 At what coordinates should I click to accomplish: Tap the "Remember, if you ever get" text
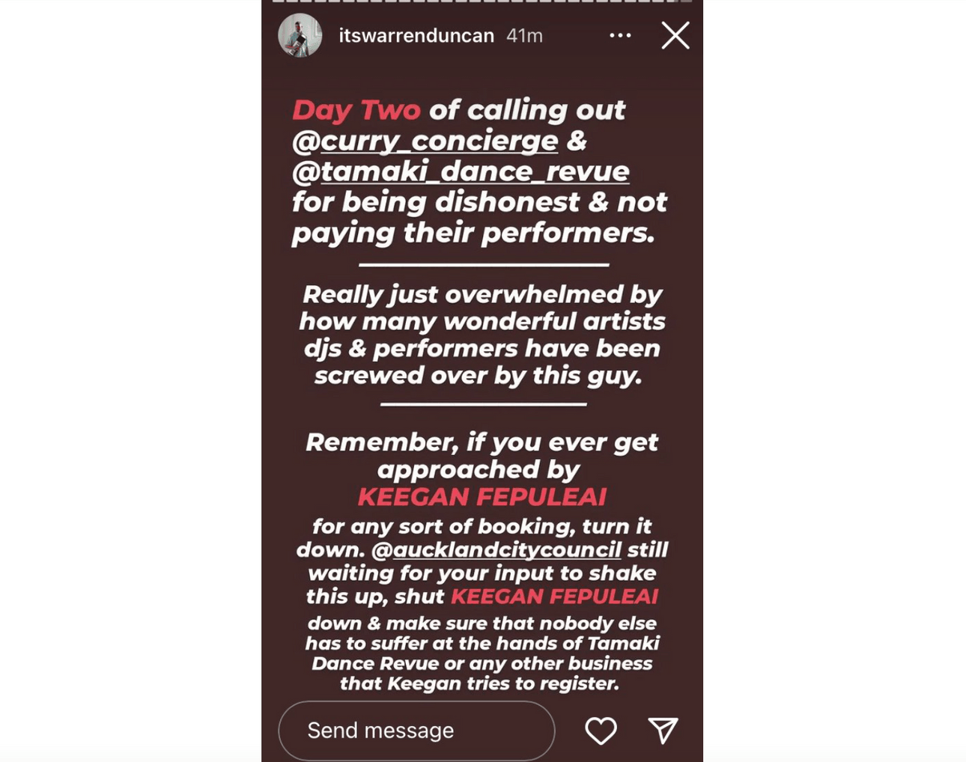(482, 442)
